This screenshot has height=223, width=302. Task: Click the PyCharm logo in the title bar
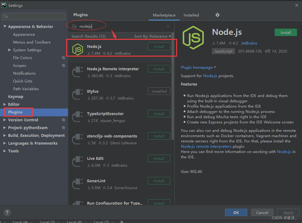(x=4, y=5)
